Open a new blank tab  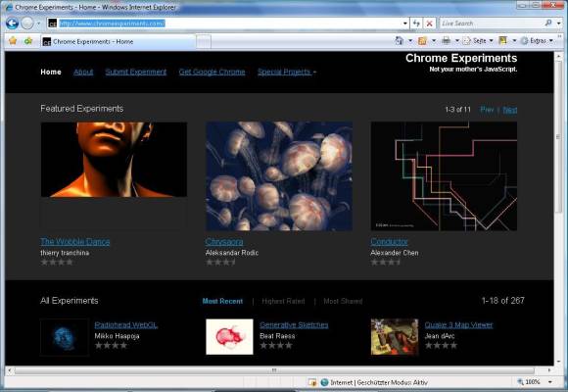pos(204,42)
